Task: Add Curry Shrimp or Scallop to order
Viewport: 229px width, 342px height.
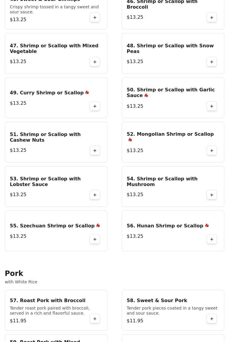Action: click(95, 106)
